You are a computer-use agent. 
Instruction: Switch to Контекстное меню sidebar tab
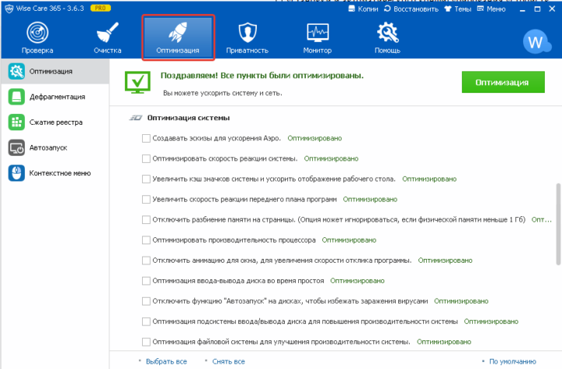pos(55,173)
